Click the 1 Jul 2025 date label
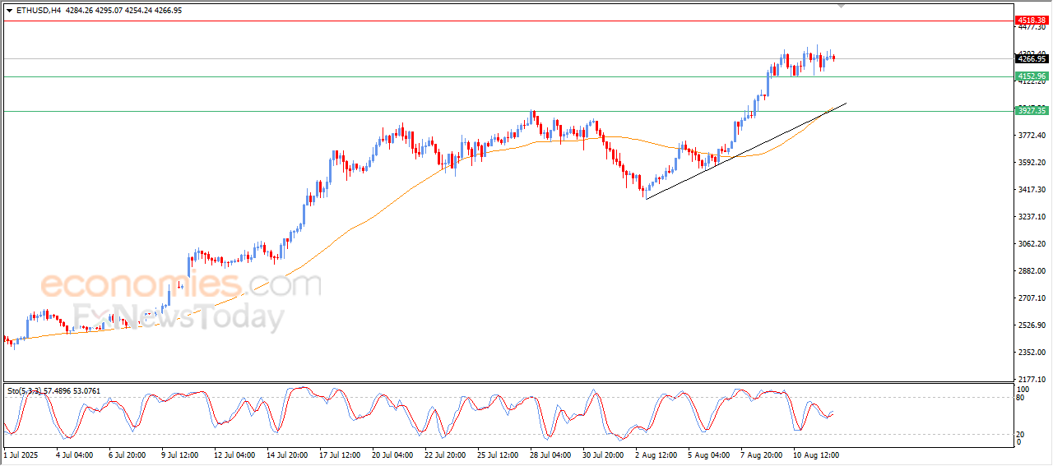Screen dimensions: 1053x466 point(20,454)
